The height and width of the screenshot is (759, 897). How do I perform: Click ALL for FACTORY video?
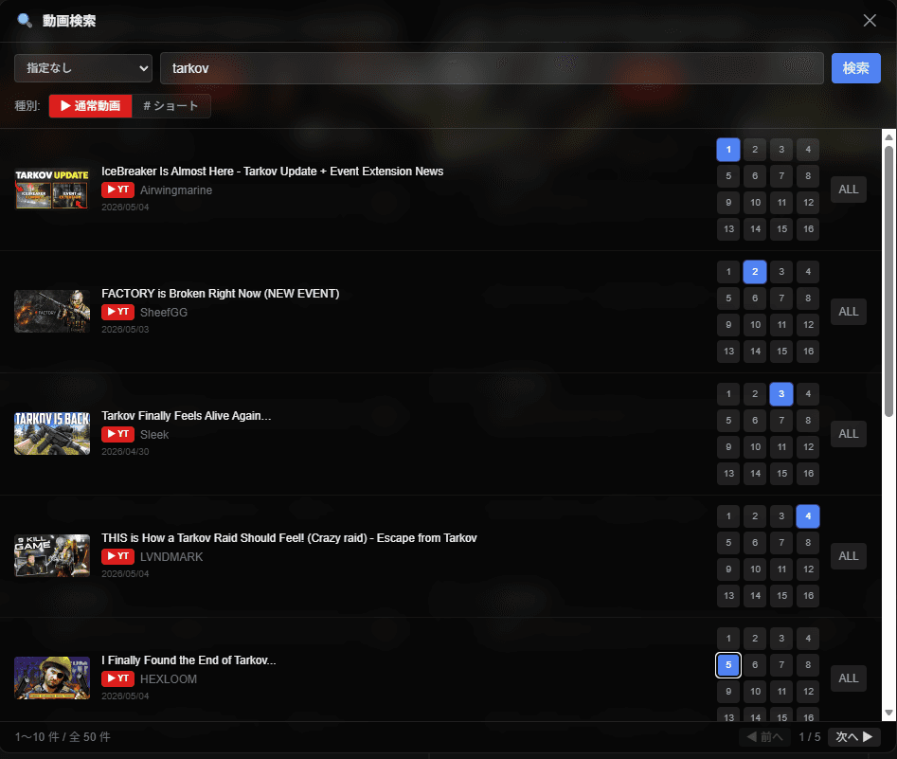[x=849, y=312]
